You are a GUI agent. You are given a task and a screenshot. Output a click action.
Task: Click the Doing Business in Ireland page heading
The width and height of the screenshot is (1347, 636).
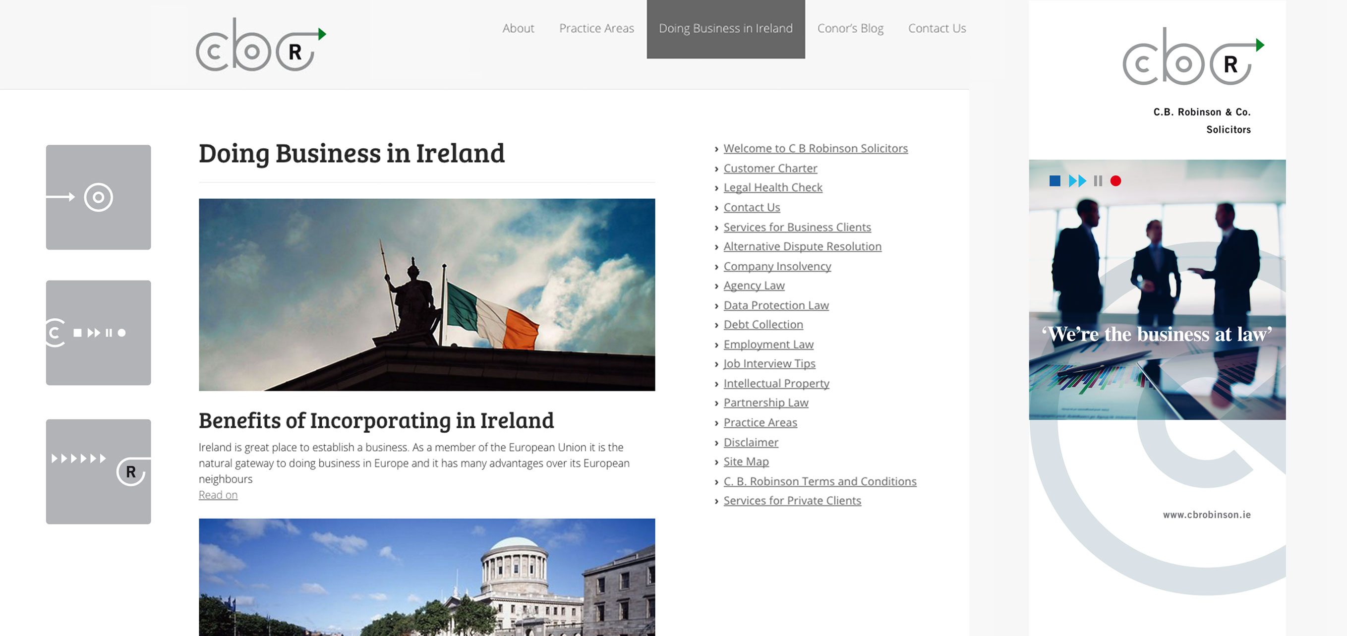point(351,153)
